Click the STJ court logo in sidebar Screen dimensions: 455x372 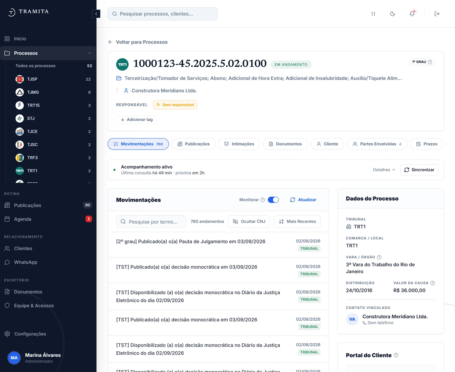click(20, 118)
